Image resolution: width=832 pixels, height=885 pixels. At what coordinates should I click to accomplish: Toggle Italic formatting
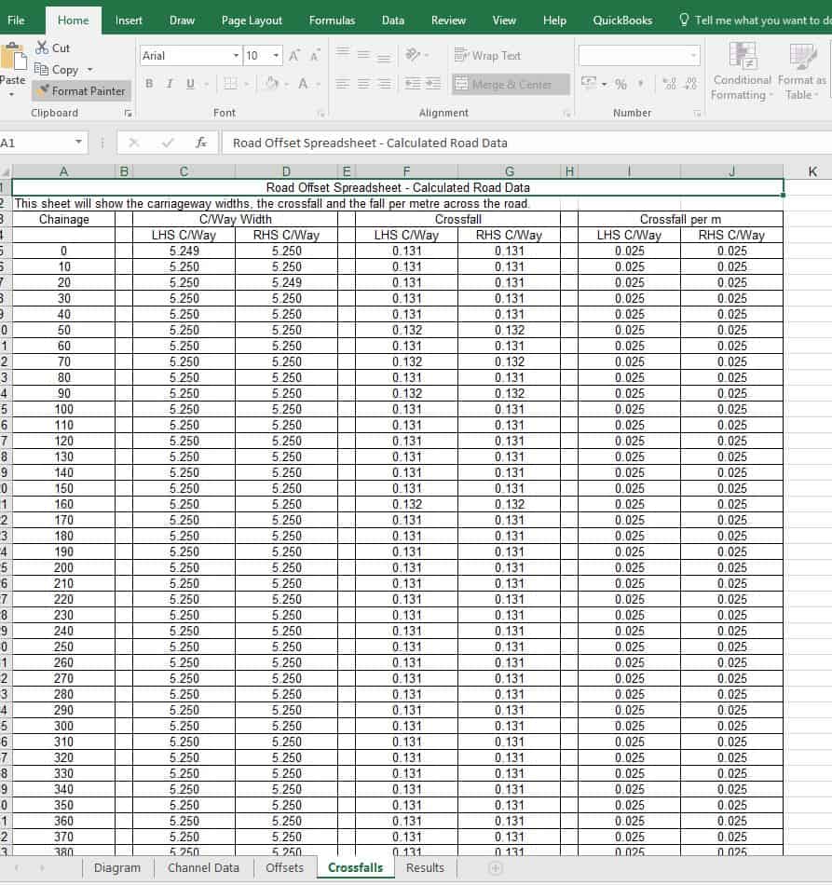click(170, 84)
